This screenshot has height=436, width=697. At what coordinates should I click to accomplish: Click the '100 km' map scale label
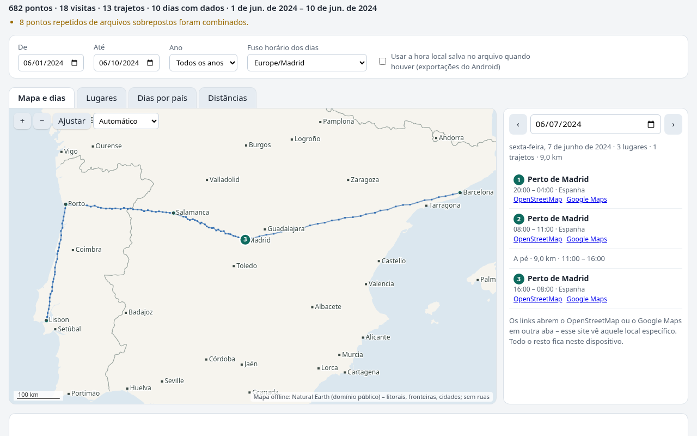tap(28, 395)
